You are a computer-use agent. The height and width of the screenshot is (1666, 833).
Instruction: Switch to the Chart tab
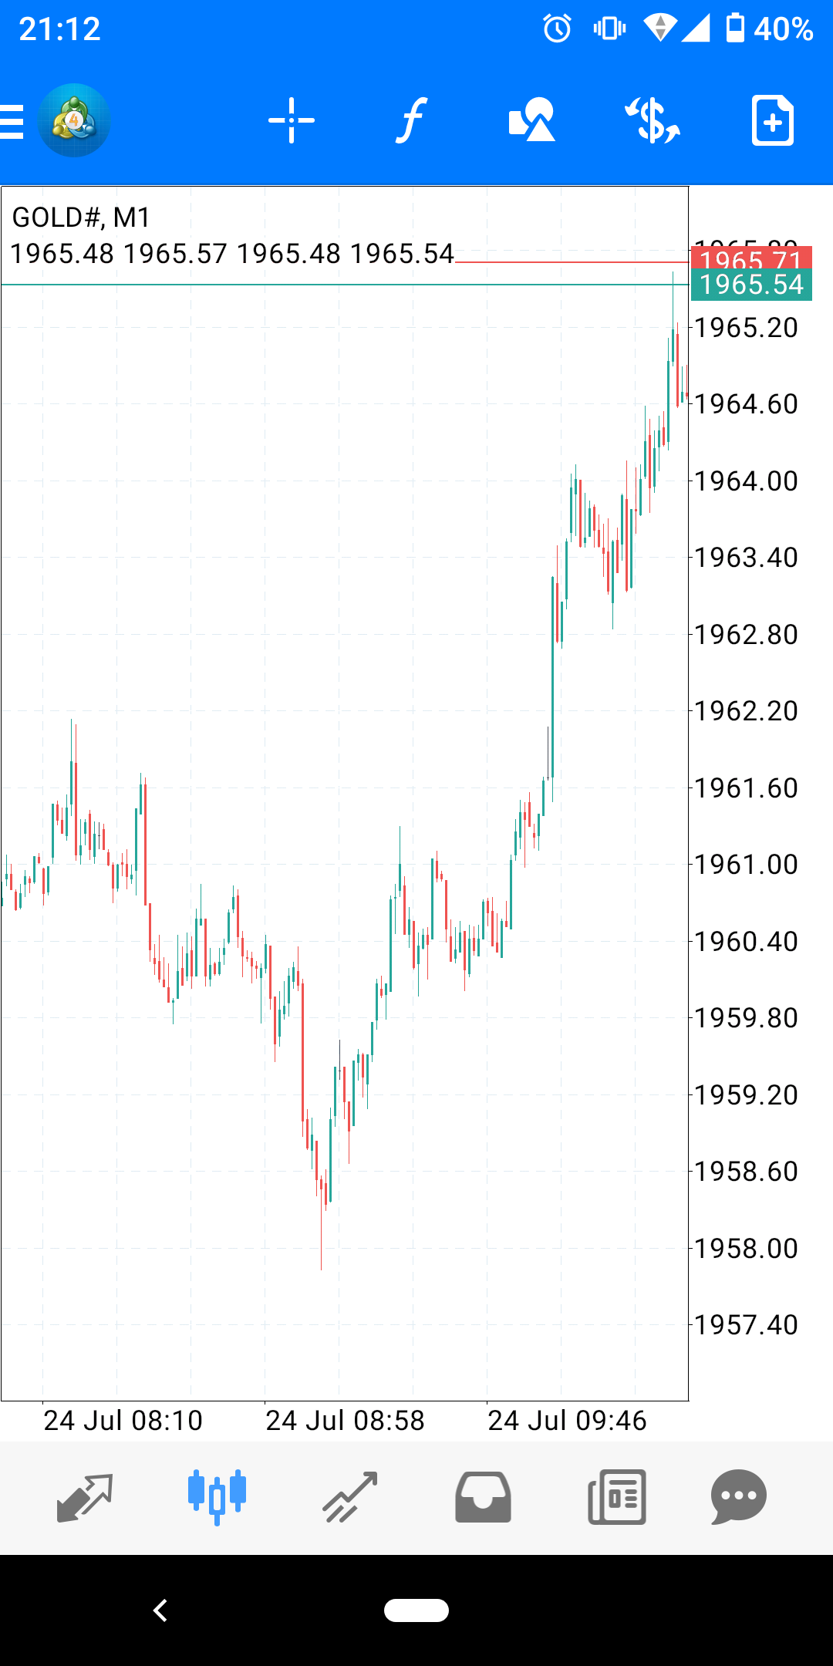(x=217, y=1497)
